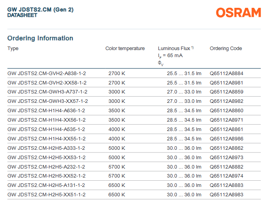The height and width of the screenshot is (210, 267).
Task: Click ordering code Q65112A8981
Action: (226, 83)
